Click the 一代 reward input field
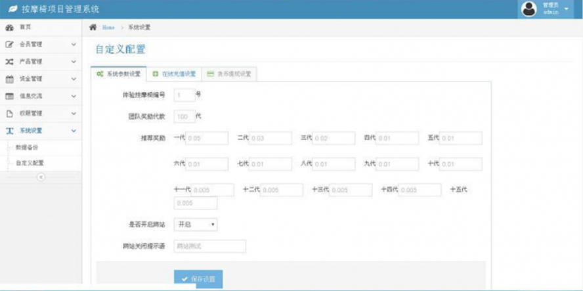The image size is (583, 291). [x=207, y=138]
